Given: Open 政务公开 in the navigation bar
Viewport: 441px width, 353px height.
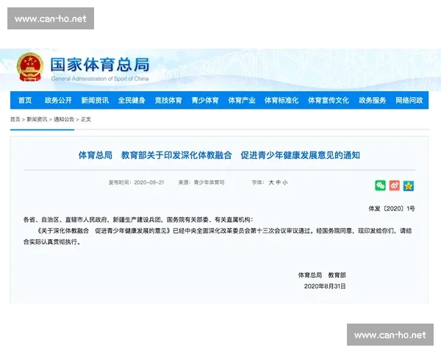Looking at the screenshot, I should [x=58, y=100].
